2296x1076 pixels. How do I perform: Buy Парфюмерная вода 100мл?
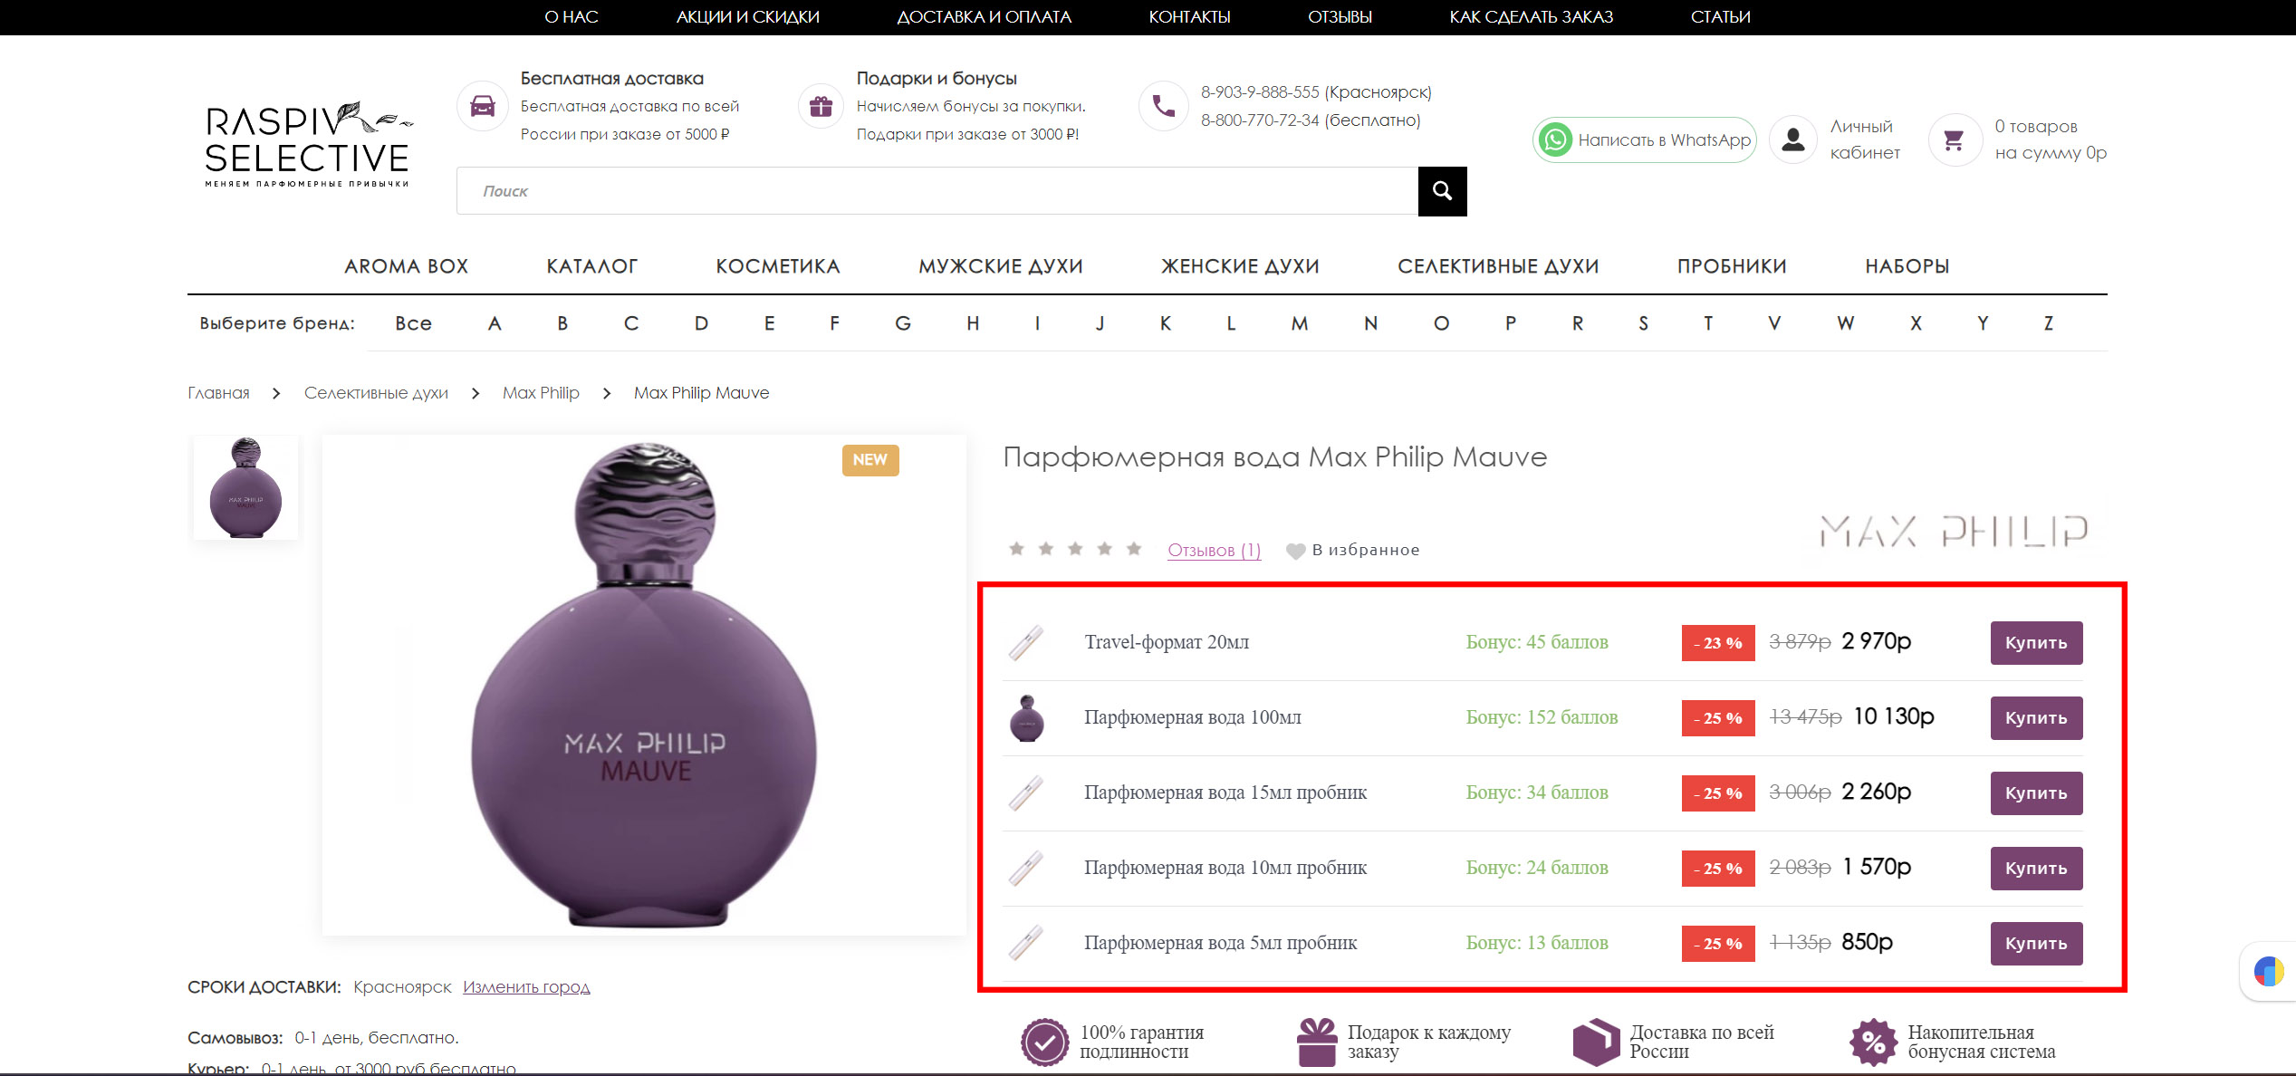[2036, 718]
